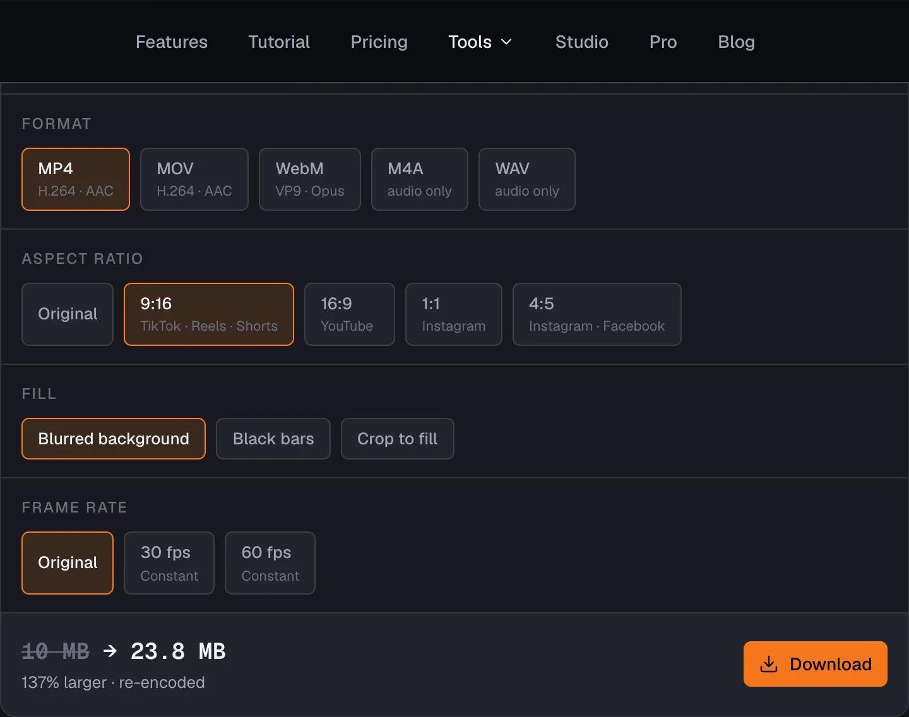The height and width of the screenshot is (717, 909).
Task: Set frame rate to 60 fps
Action: 270,563
